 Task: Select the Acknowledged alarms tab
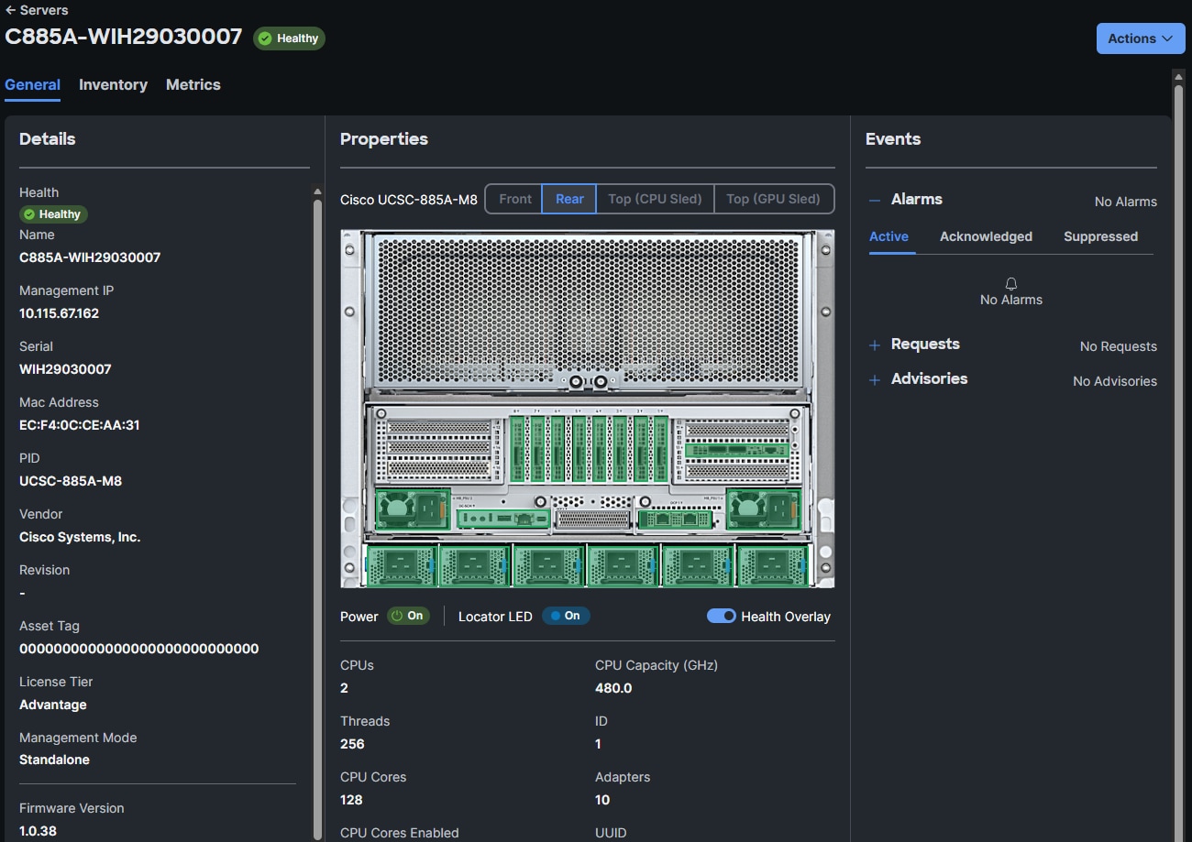pos(986,236)
